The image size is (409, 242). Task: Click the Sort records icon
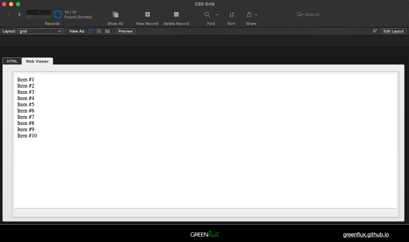[231, 15]
